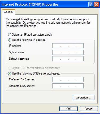Screen dimensions: 100x115
Task: Click the IP address input field
Action: pos(68,46)
